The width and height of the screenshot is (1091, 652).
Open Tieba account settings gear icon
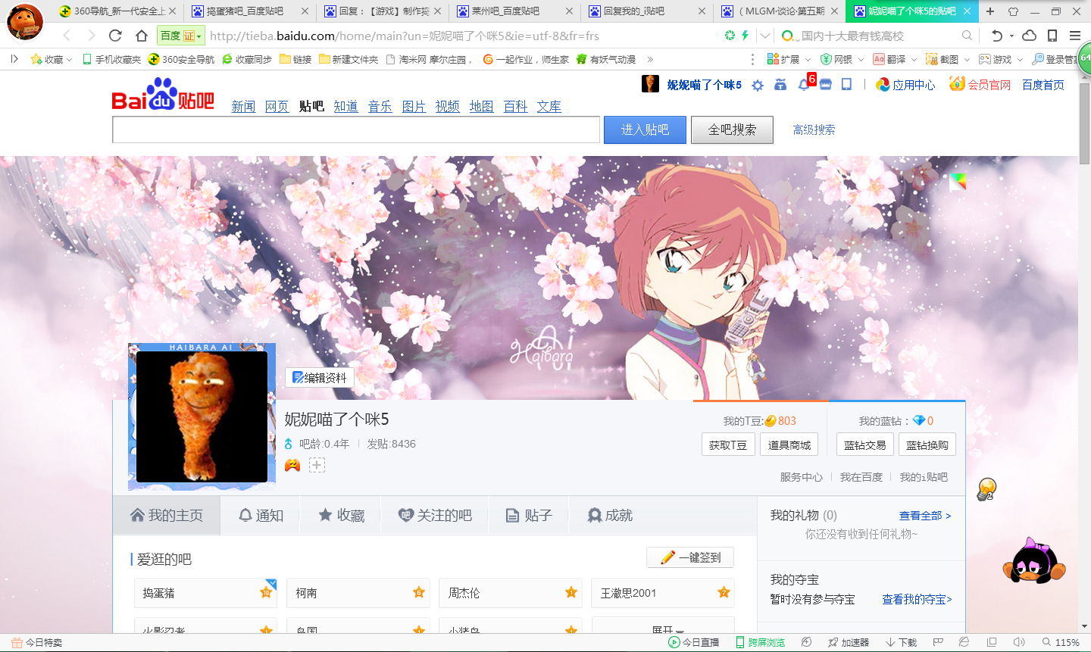pyautogui.click(x=758, y=85)
